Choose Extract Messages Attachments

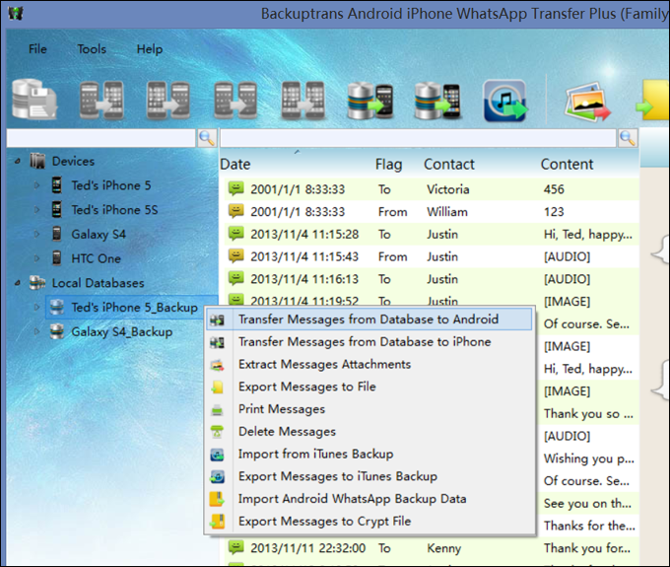pos(369,364)
